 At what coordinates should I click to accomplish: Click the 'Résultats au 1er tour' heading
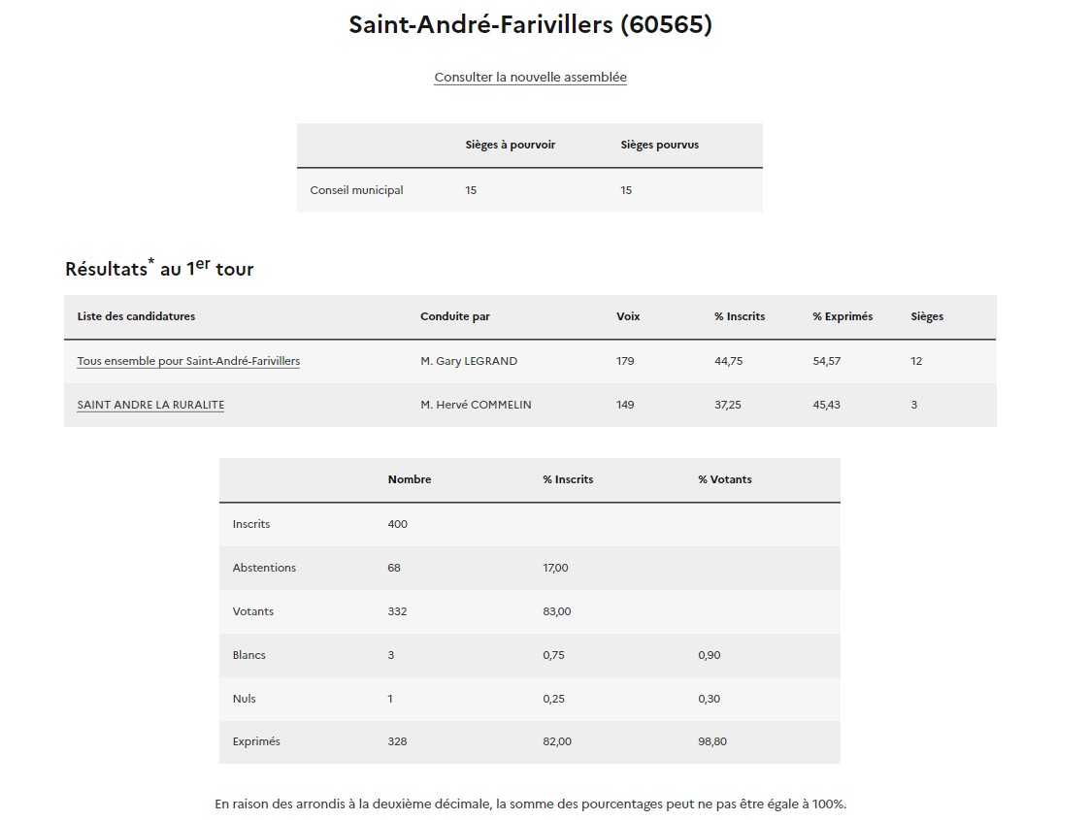pos(159,269)
